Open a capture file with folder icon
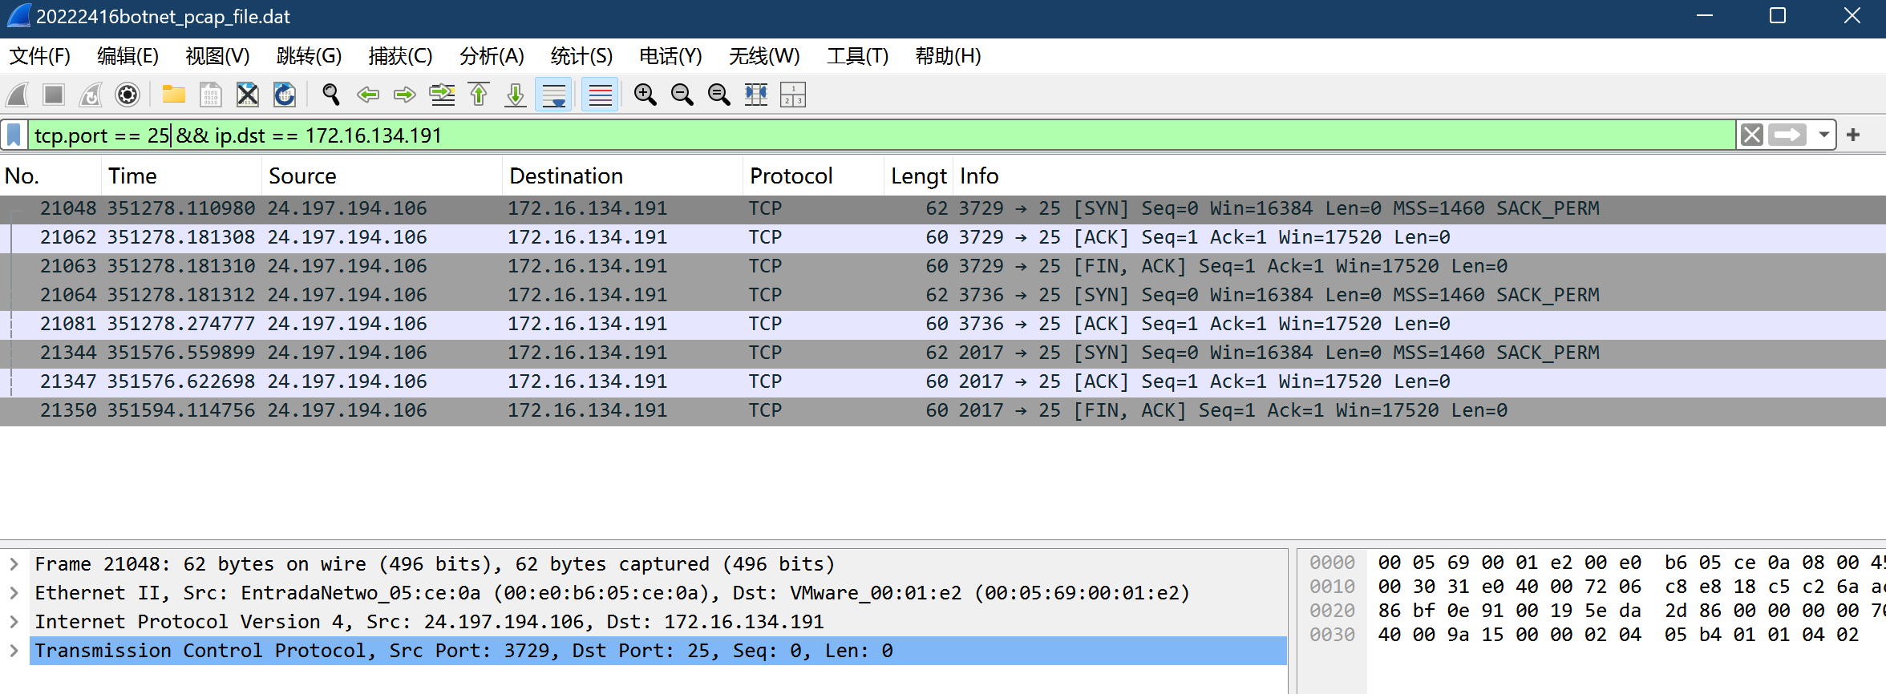The height and width of the screenshot is (694, 1886). [x=174, y=95]
